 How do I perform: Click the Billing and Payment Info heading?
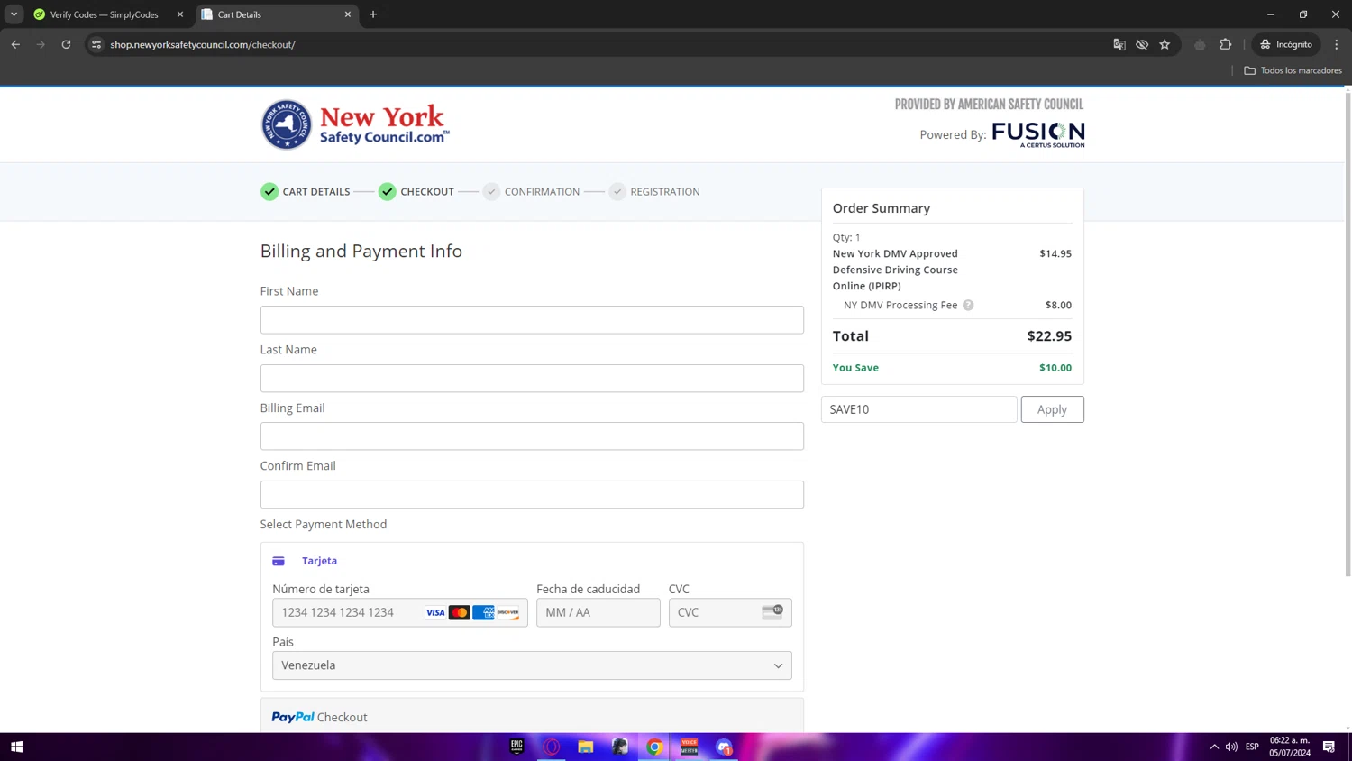tap(361, 252)
